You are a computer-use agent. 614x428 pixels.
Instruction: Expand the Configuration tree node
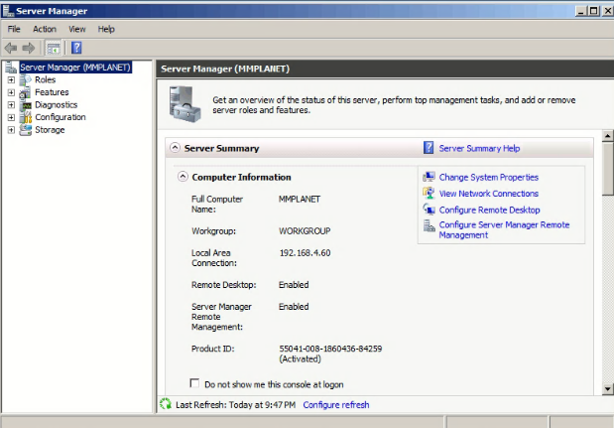click(11, 117)
